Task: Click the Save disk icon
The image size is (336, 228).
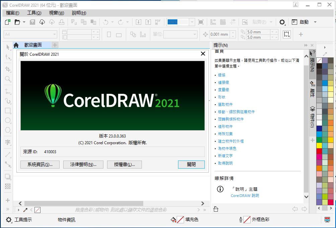Action: click(x=32, y=22)
